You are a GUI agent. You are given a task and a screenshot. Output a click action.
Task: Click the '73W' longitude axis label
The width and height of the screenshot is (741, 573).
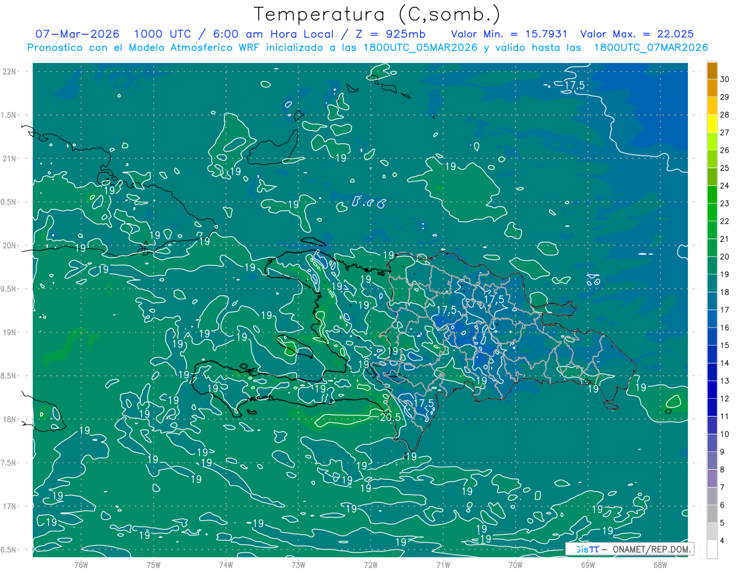(298, 564)
